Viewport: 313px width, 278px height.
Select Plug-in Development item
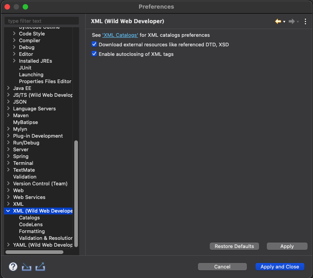click(x=38, y=136)
